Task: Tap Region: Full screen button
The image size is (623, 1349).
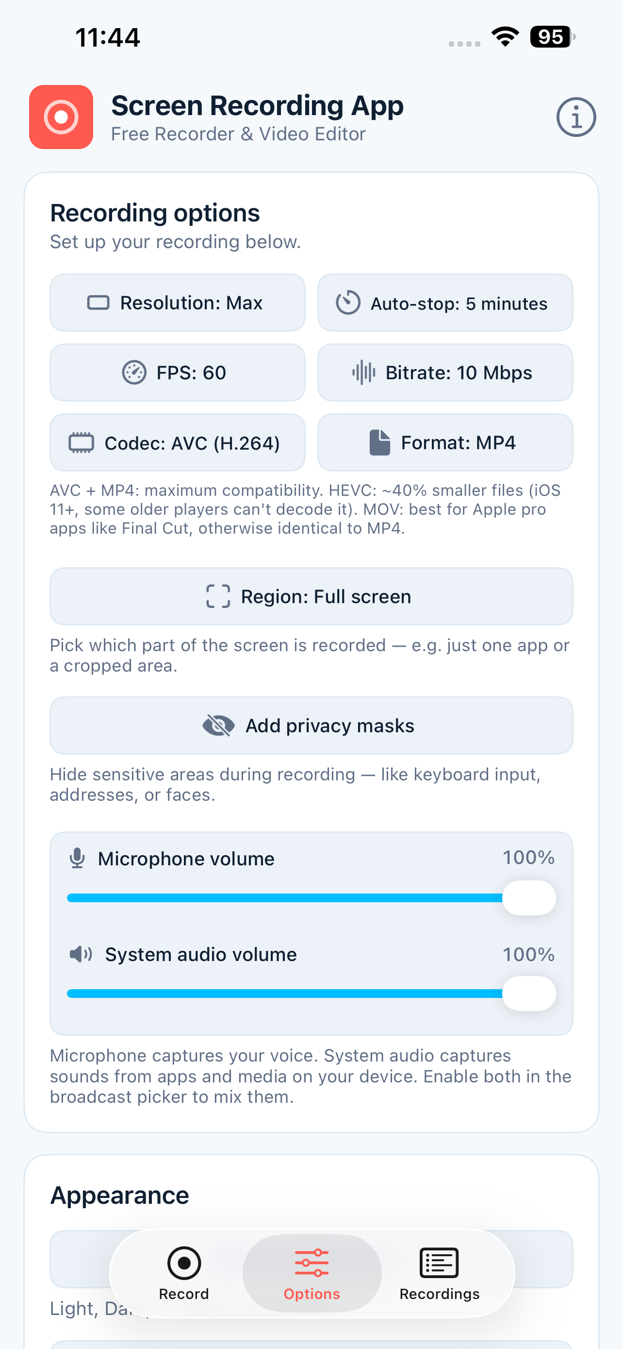Action: (311, 596)
